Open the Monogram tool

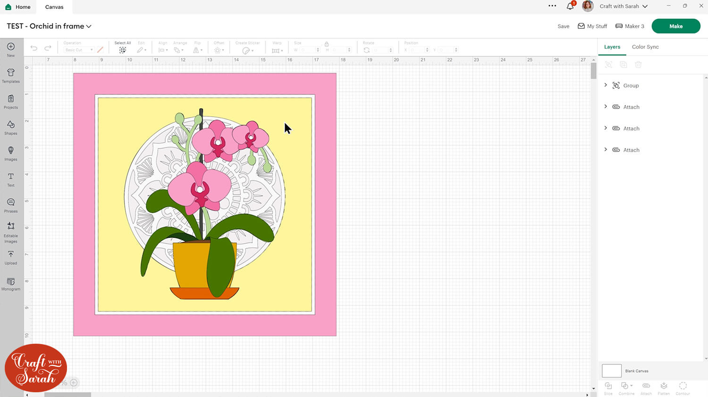tap(11, 283)
